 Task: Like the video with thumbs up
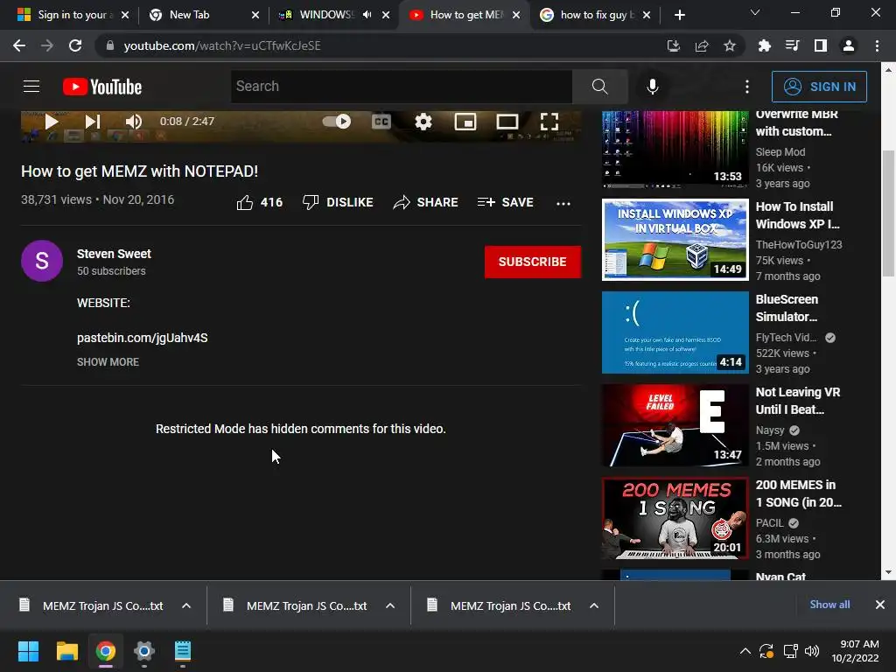pyautogui.click(x=259, y=202)
